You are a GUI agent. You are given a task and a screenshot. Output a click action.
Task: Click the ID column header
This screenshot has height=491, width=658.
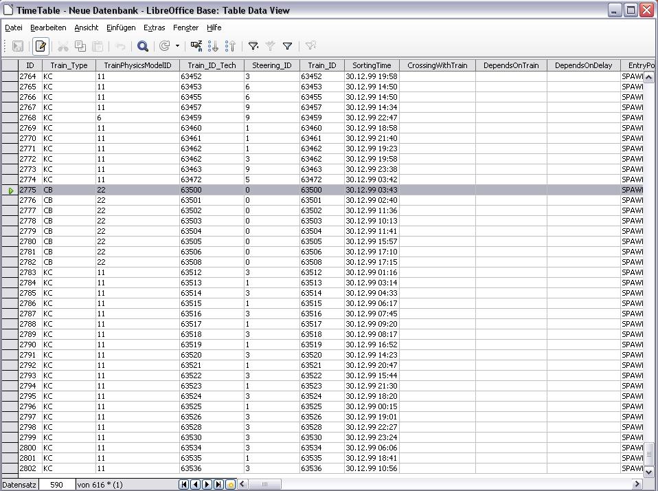click(30, 65)
